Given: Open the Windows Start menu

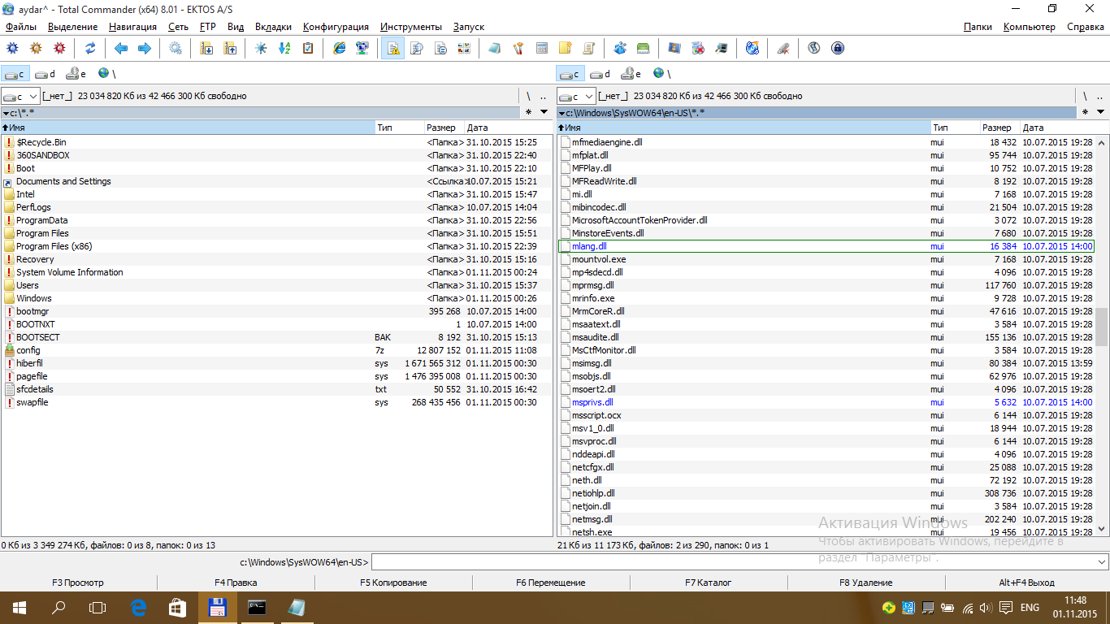Looking at the screenshot, I should click(x=20, y=608).
